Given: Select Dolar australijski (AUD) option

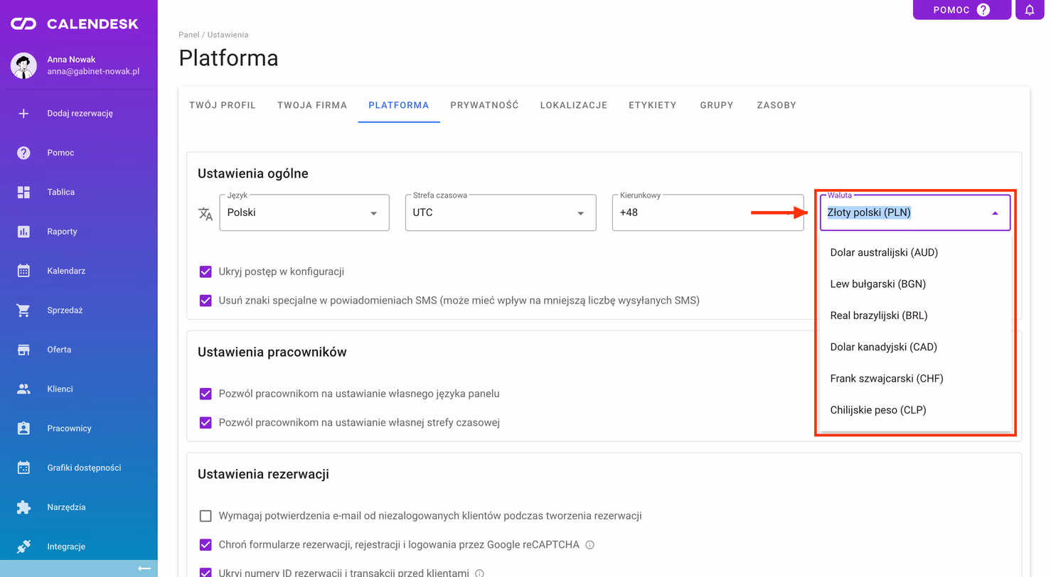Looking at the screenshot, I should pyautogui.click(x=915, y=252).
